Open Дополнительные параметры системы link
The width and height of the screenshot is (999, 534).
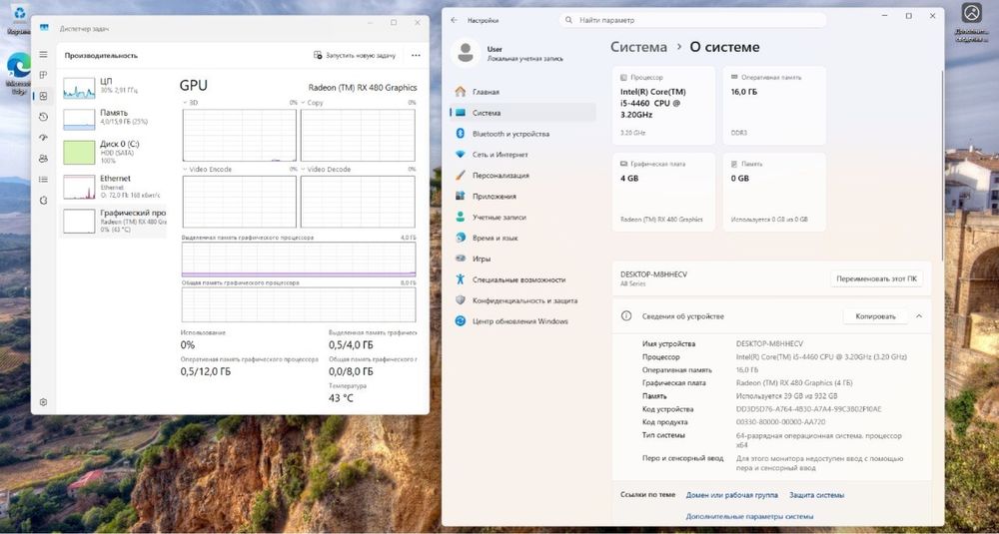[749, 517]
